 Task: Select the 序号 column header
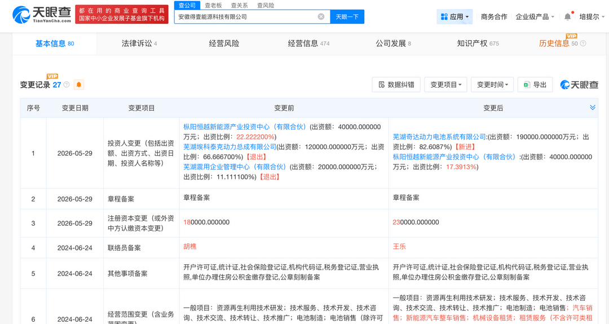[x=33, y=108]
